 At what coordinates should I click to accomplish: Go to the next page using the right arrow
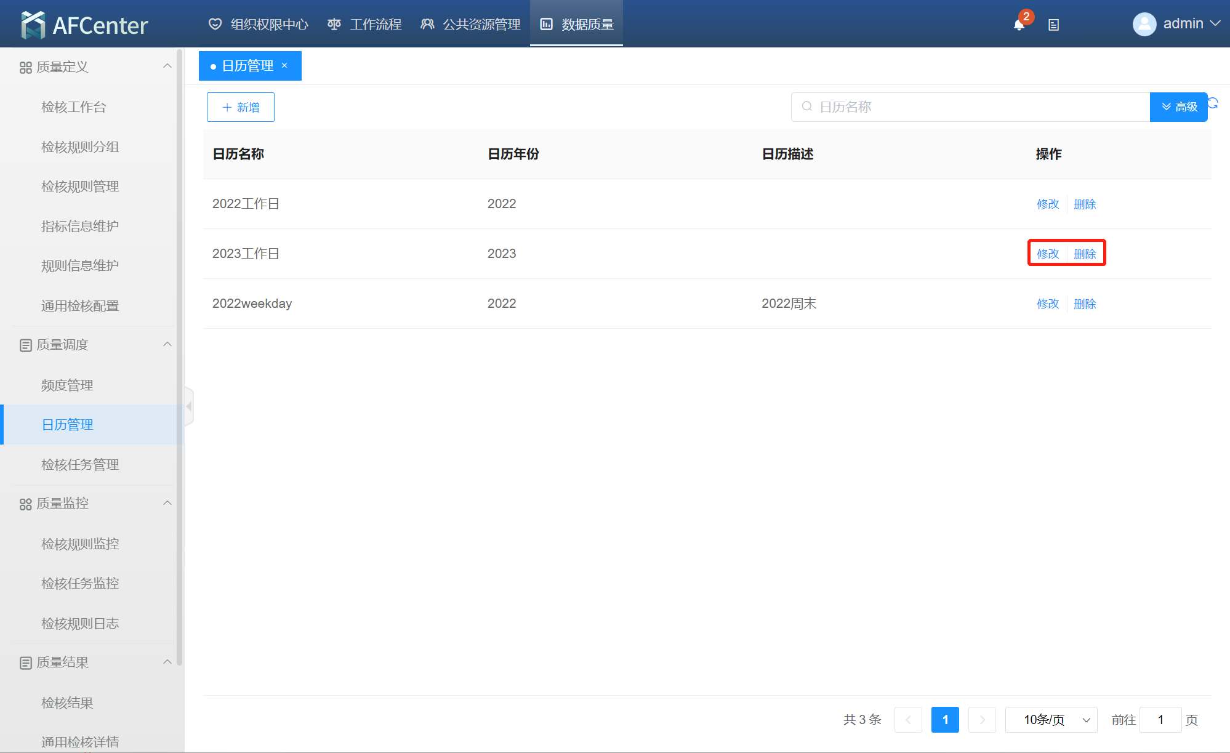click(982, 720)
